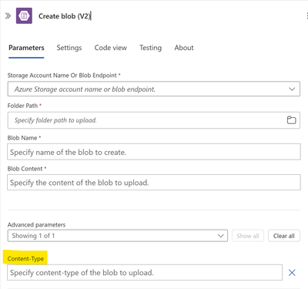Click the Create blob (V2) title text
The height and width of the screenshot is (289, 308).
(65, 16)
